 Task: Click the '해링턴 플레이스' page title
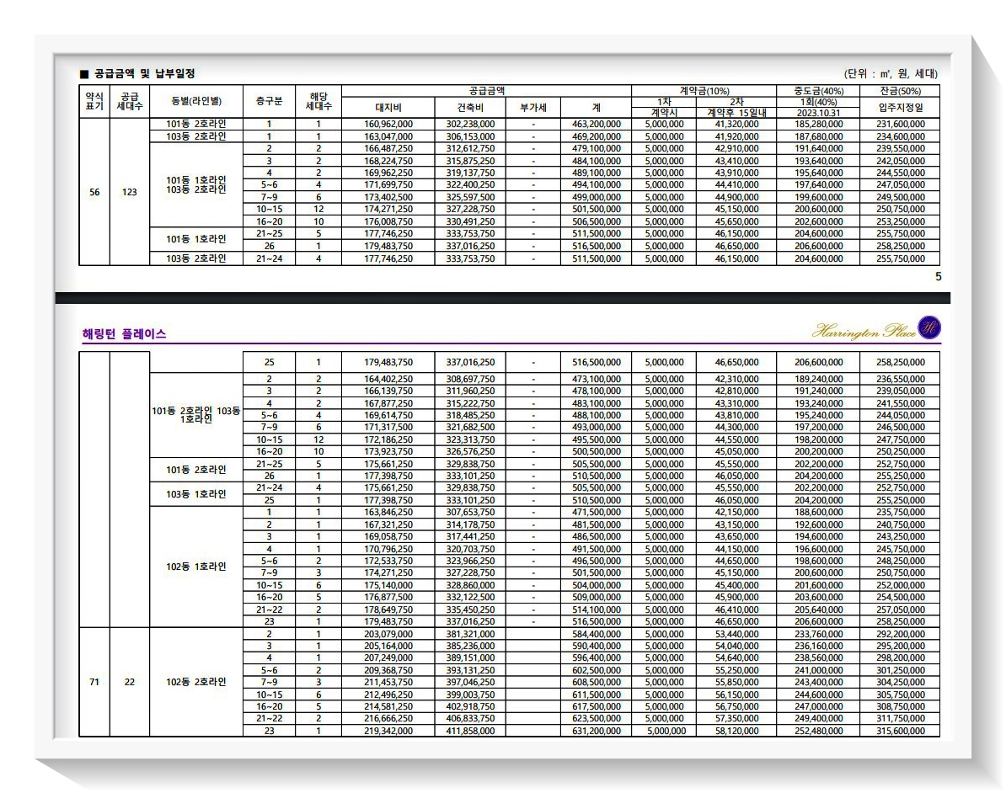point(125,334)
